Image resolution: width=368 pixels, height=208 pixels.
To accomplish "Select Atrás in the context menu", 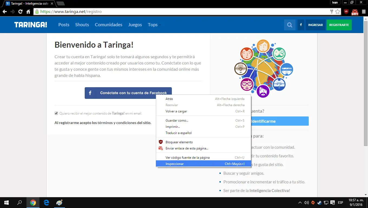I will click(x=203, y=99).
